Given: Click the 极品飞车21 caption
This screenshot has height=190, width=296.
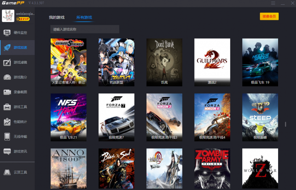Looking at the screenshot, I should [x=69, y=137].
